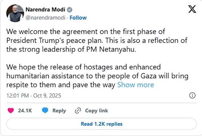202x136 pixels.
Task: Like the post with the heart icon
Action: [11, 110]
